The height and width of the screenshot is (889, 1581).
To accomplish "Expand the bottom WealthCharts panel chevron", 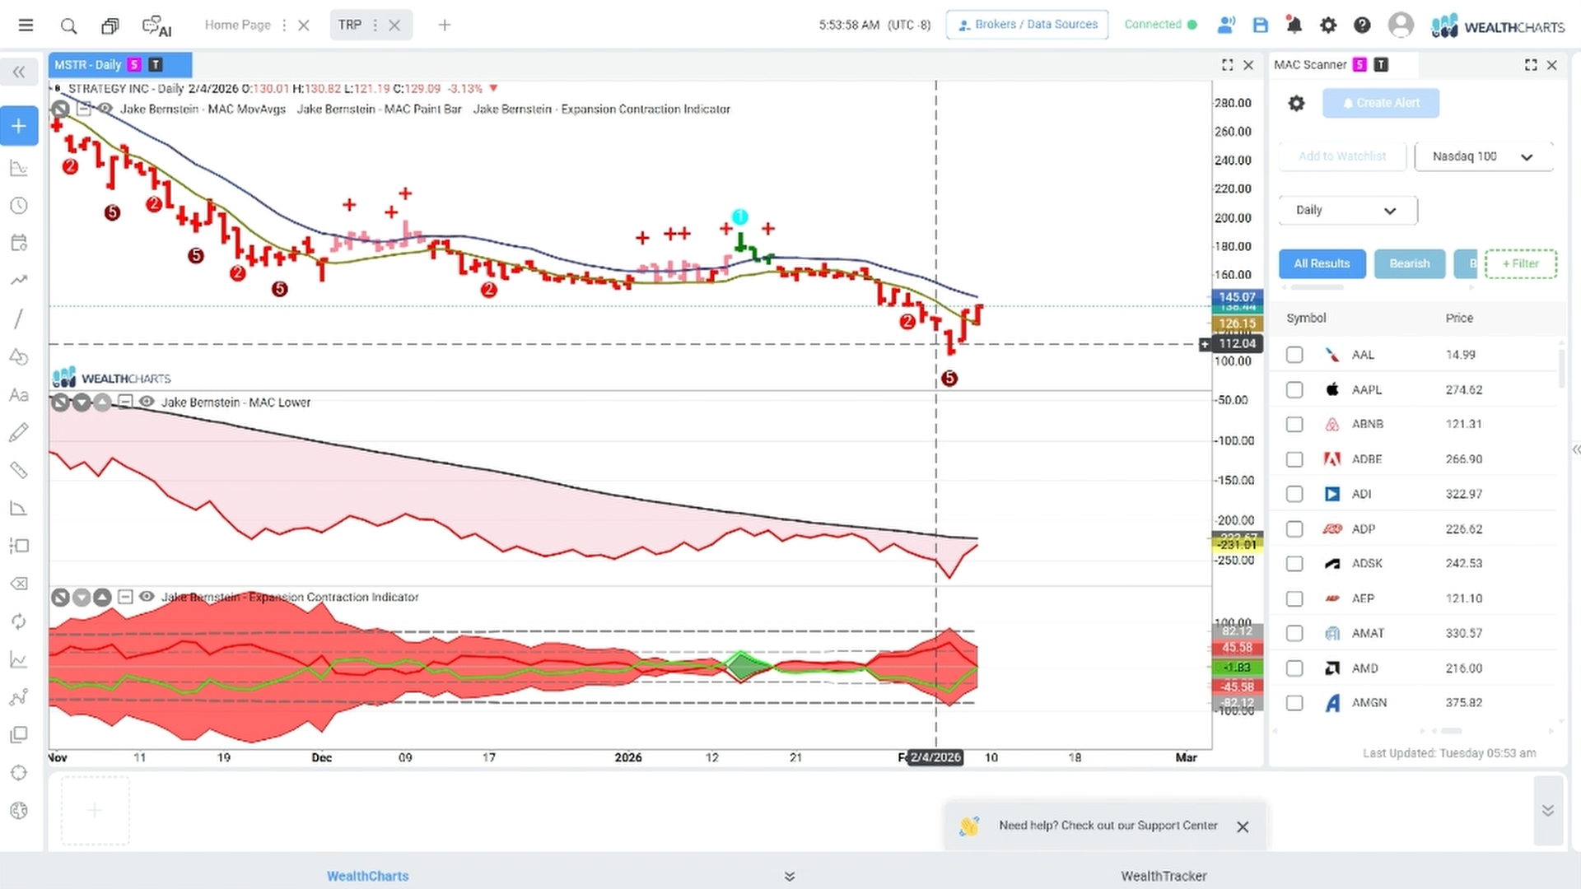I will coord(790,876).
